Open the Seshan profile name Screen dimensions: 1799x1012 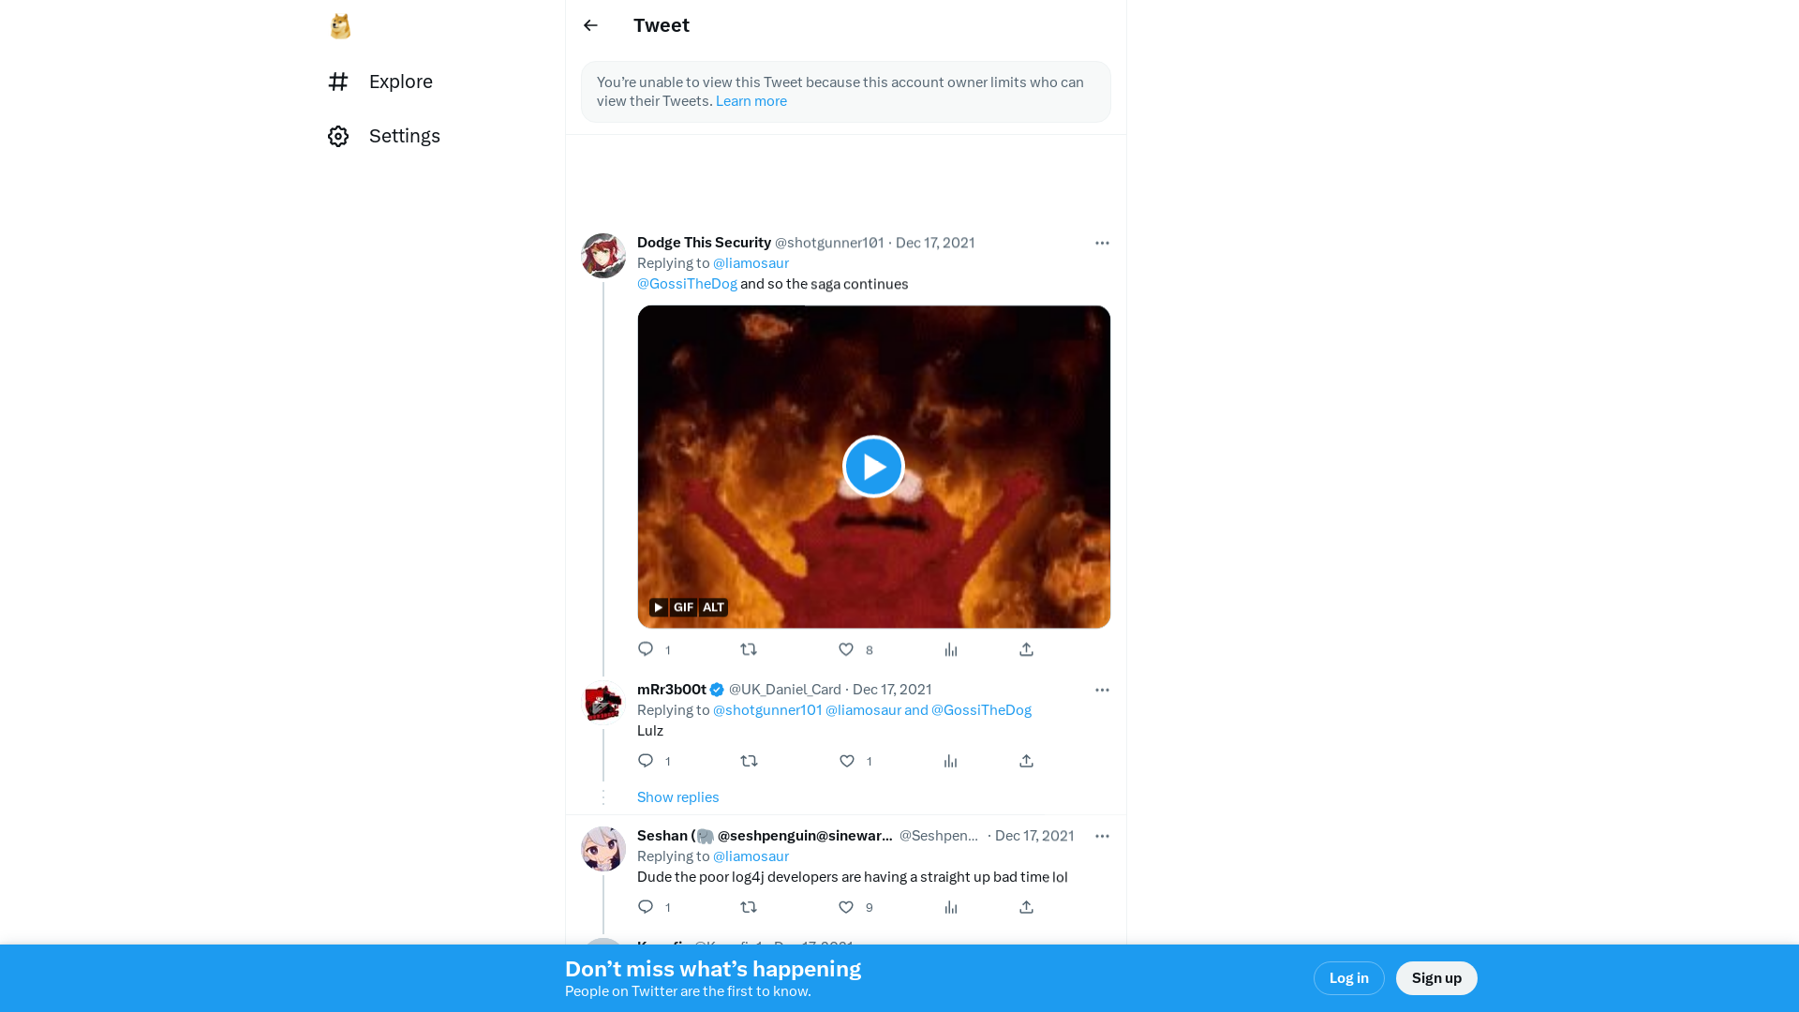(765, 836)
